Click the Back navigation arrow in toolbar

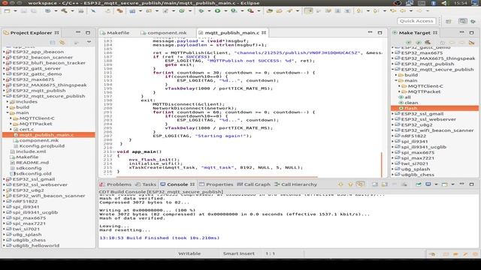click(403, 10)
